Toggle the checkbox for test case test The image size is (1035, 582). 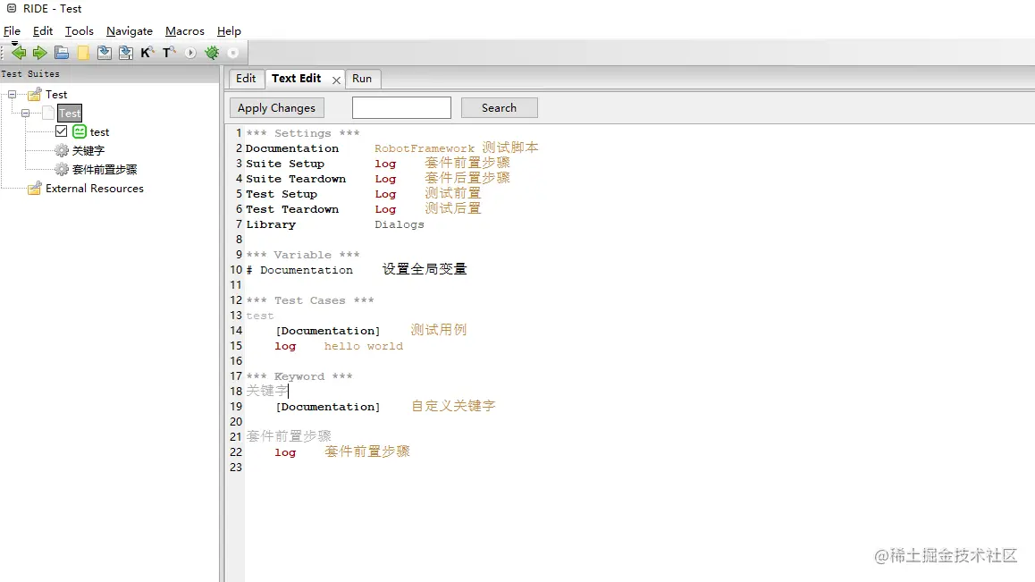point(62,131)
